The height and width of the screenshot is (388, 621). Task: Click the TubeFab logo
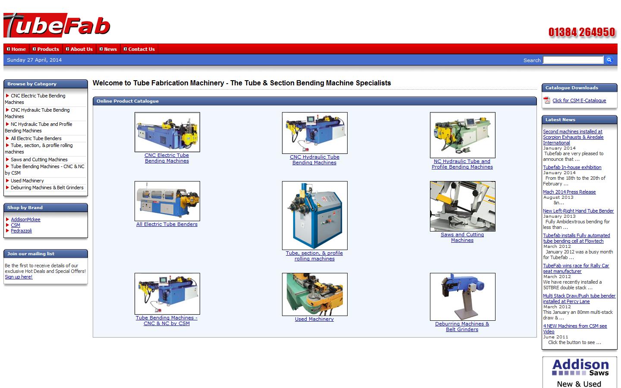57,25
